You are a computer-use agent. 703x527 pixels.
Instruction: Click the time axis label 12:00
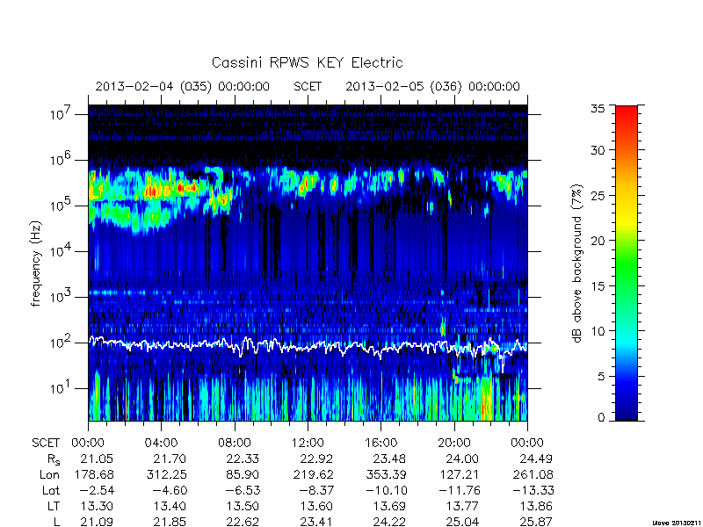coord(308,444)
